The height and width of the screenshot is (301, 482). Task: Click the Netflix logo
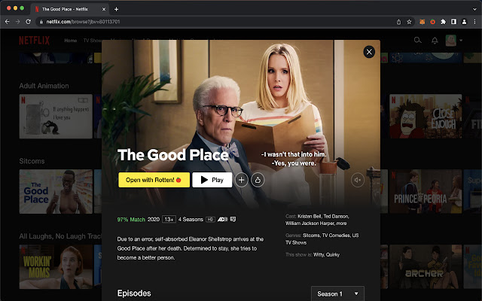(x=34, y=40)
